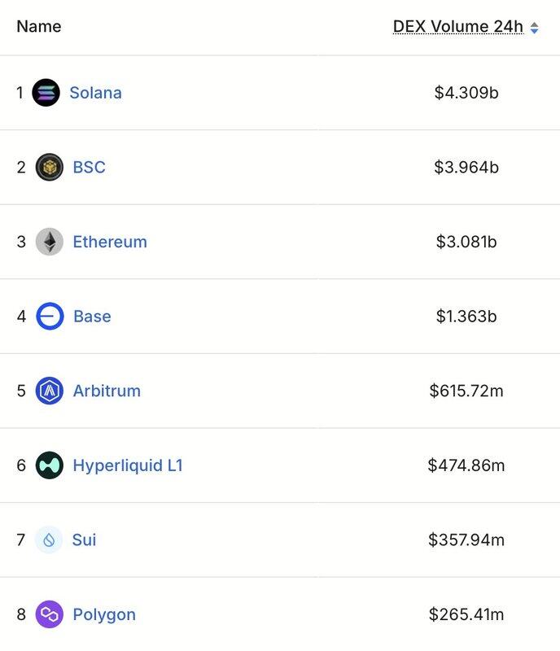Sort by DEX Volume 24h header

tap(457, 27)
